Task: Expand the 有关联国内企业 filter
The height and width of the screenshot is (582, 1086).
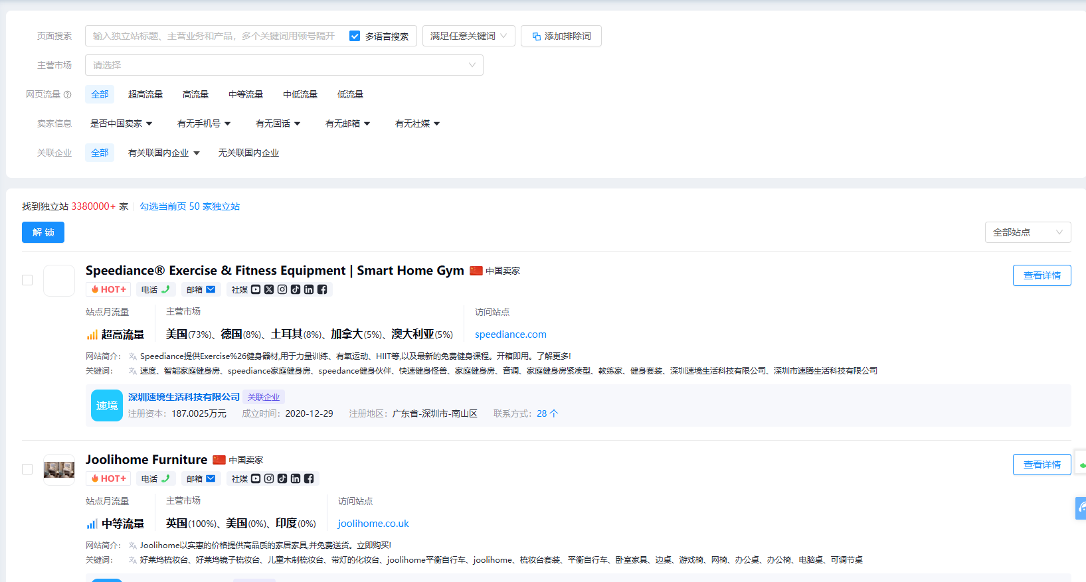Action: (x=164, y=153)
